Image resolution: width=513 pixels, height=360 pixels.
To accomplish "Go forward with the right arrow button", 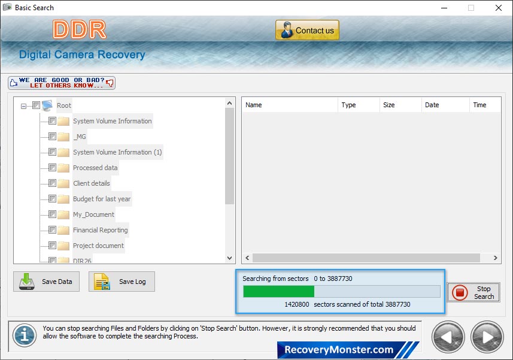I will pos(487,337).
